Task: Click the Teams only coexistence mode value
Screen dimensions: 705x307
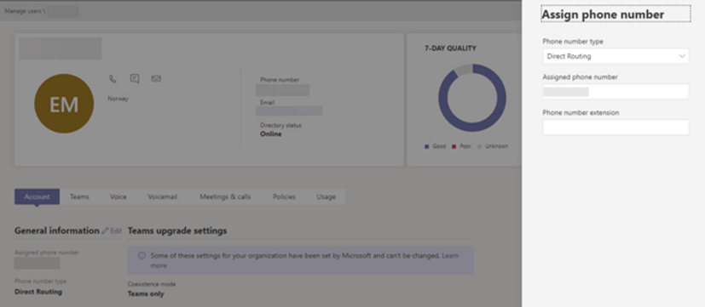Action: tap(146, 294)
